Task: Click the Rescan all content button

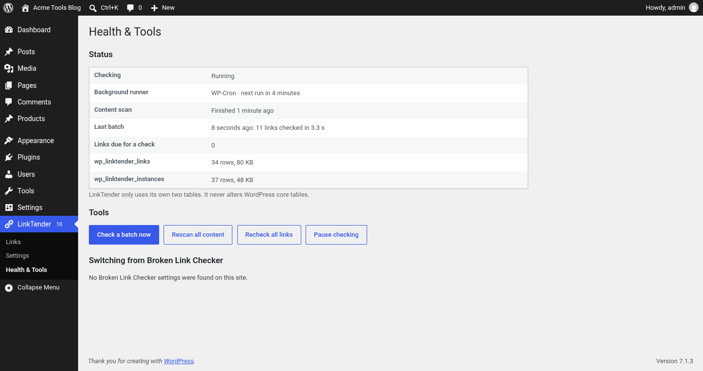Action: pos(198,235)
